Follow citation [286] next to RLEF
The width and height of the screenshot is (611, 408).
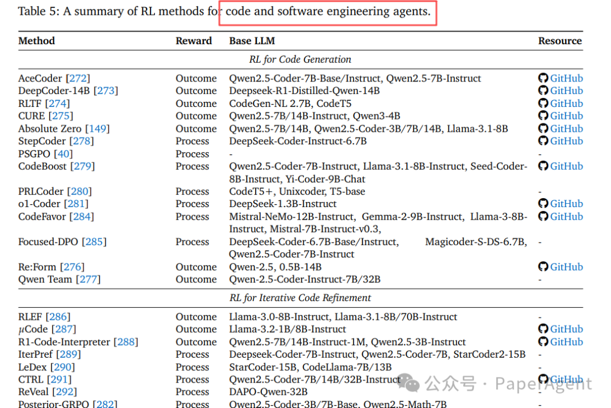pos(58,317)
